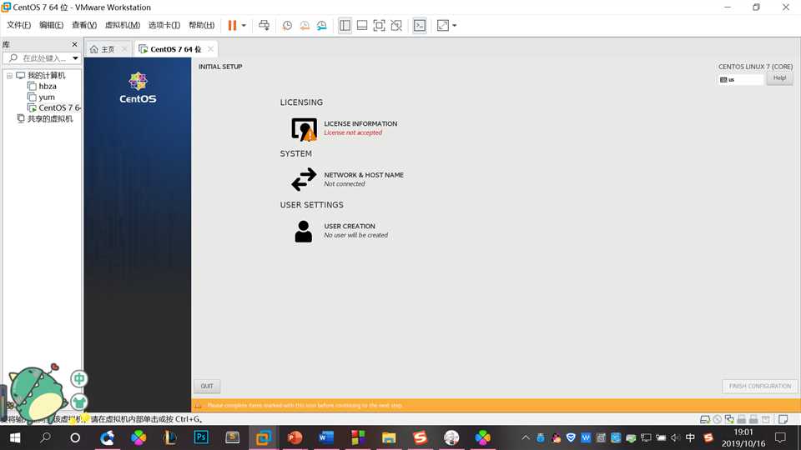Click the hard disk device status icon
Screen dimensions: 801x450
705,419
